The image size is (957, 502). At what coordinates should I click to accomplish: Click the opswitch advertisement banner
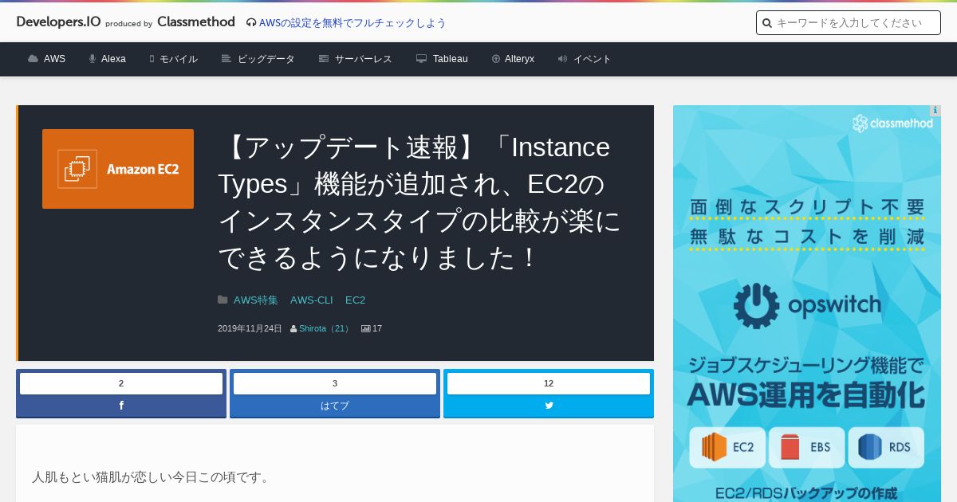click(807, 304)
